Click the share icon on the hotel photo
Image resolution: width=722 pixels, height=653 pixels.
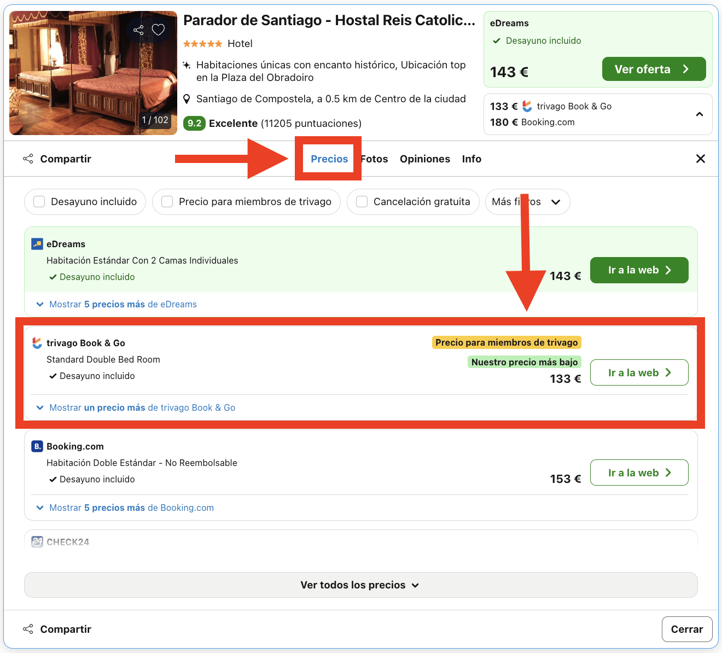pos(138,30)
